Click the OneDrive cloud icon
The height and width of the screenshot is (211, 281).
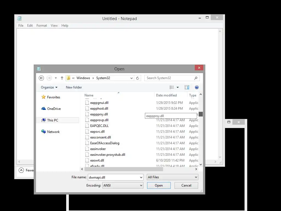[x=44, y=109]
